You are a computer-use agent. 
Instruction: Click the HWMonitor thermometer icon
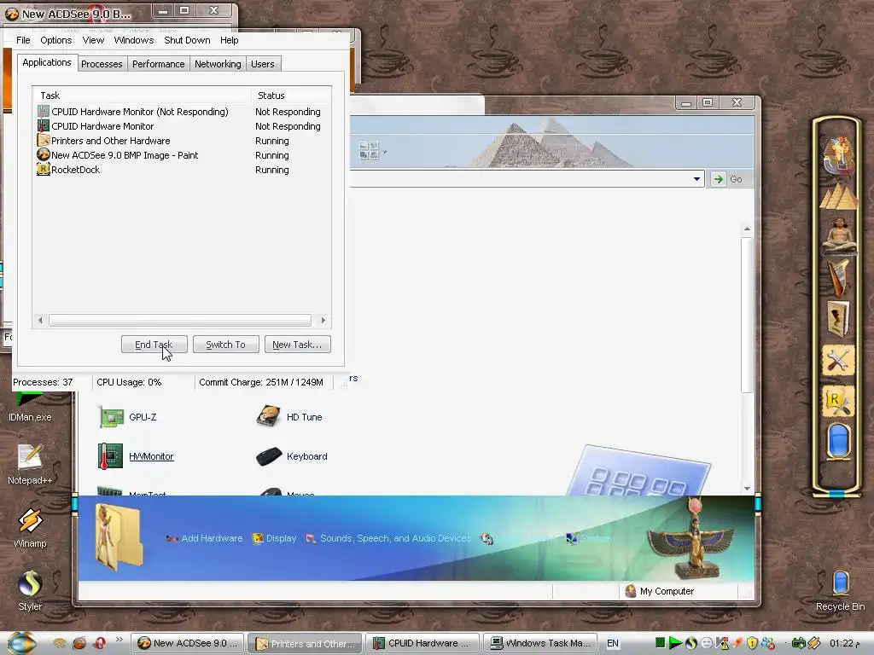coord(110,456)
